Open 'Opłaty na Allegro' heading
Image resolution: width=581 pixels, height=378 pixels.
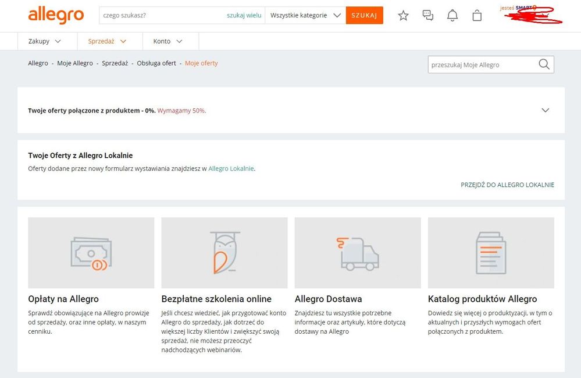pyautogui.click(x=63, y=299)
